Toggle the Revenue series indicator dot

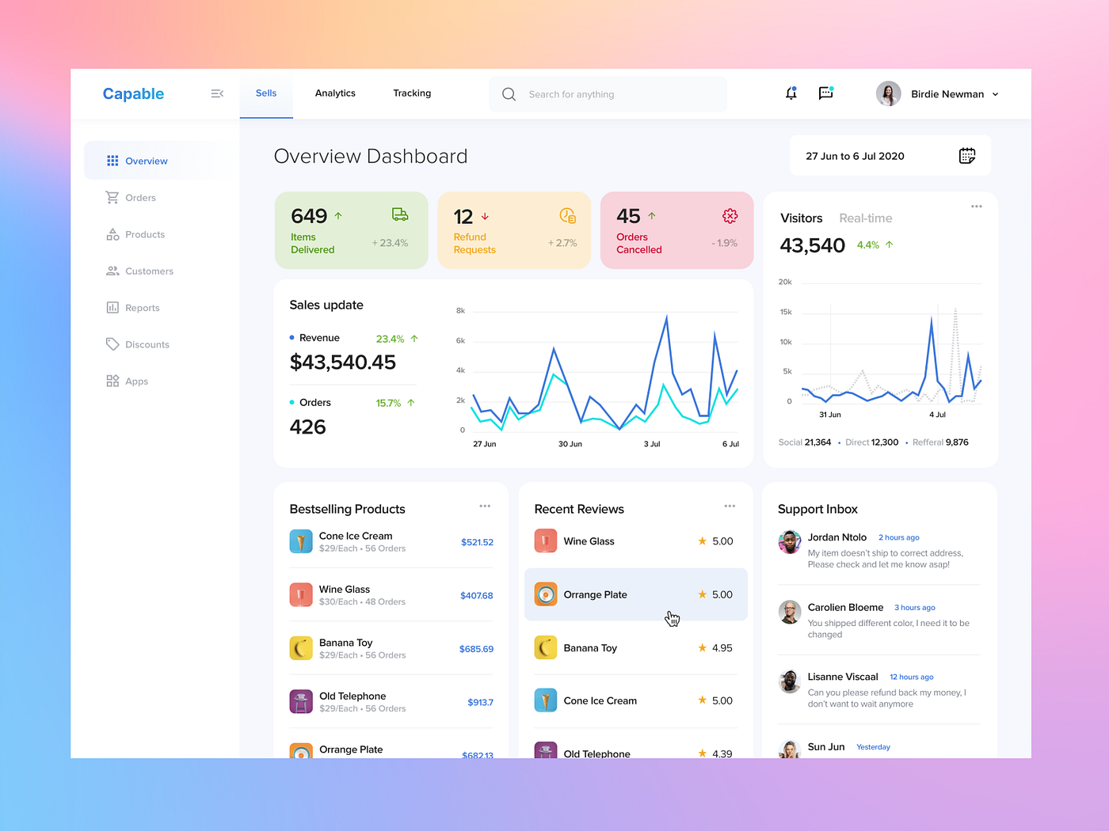pyautogui.click(x=292, y=337)
